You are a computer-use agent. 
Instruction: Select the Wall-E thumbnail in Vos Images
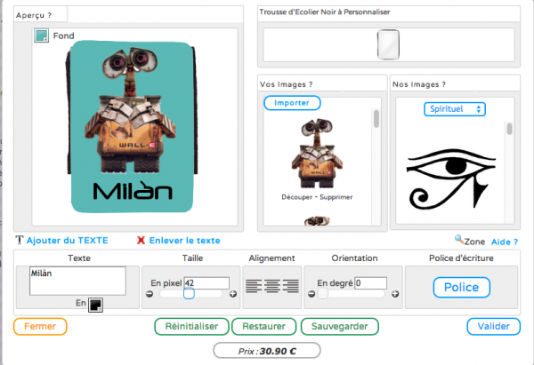[317, 154]
